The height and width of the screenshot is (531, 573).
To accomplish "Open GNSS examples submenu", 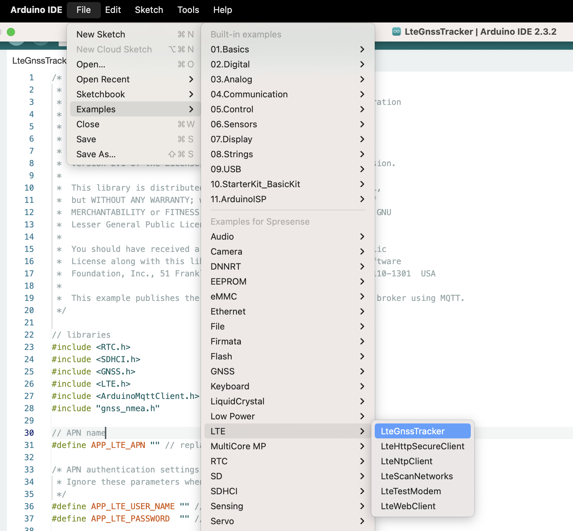I will tap(288, 371).
